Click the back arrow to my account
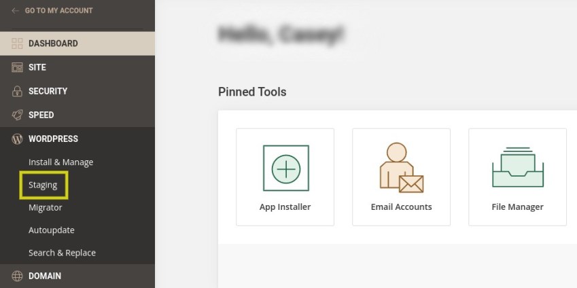The height and width of the screenshot is (288, 577). click(x=15, y=11)
